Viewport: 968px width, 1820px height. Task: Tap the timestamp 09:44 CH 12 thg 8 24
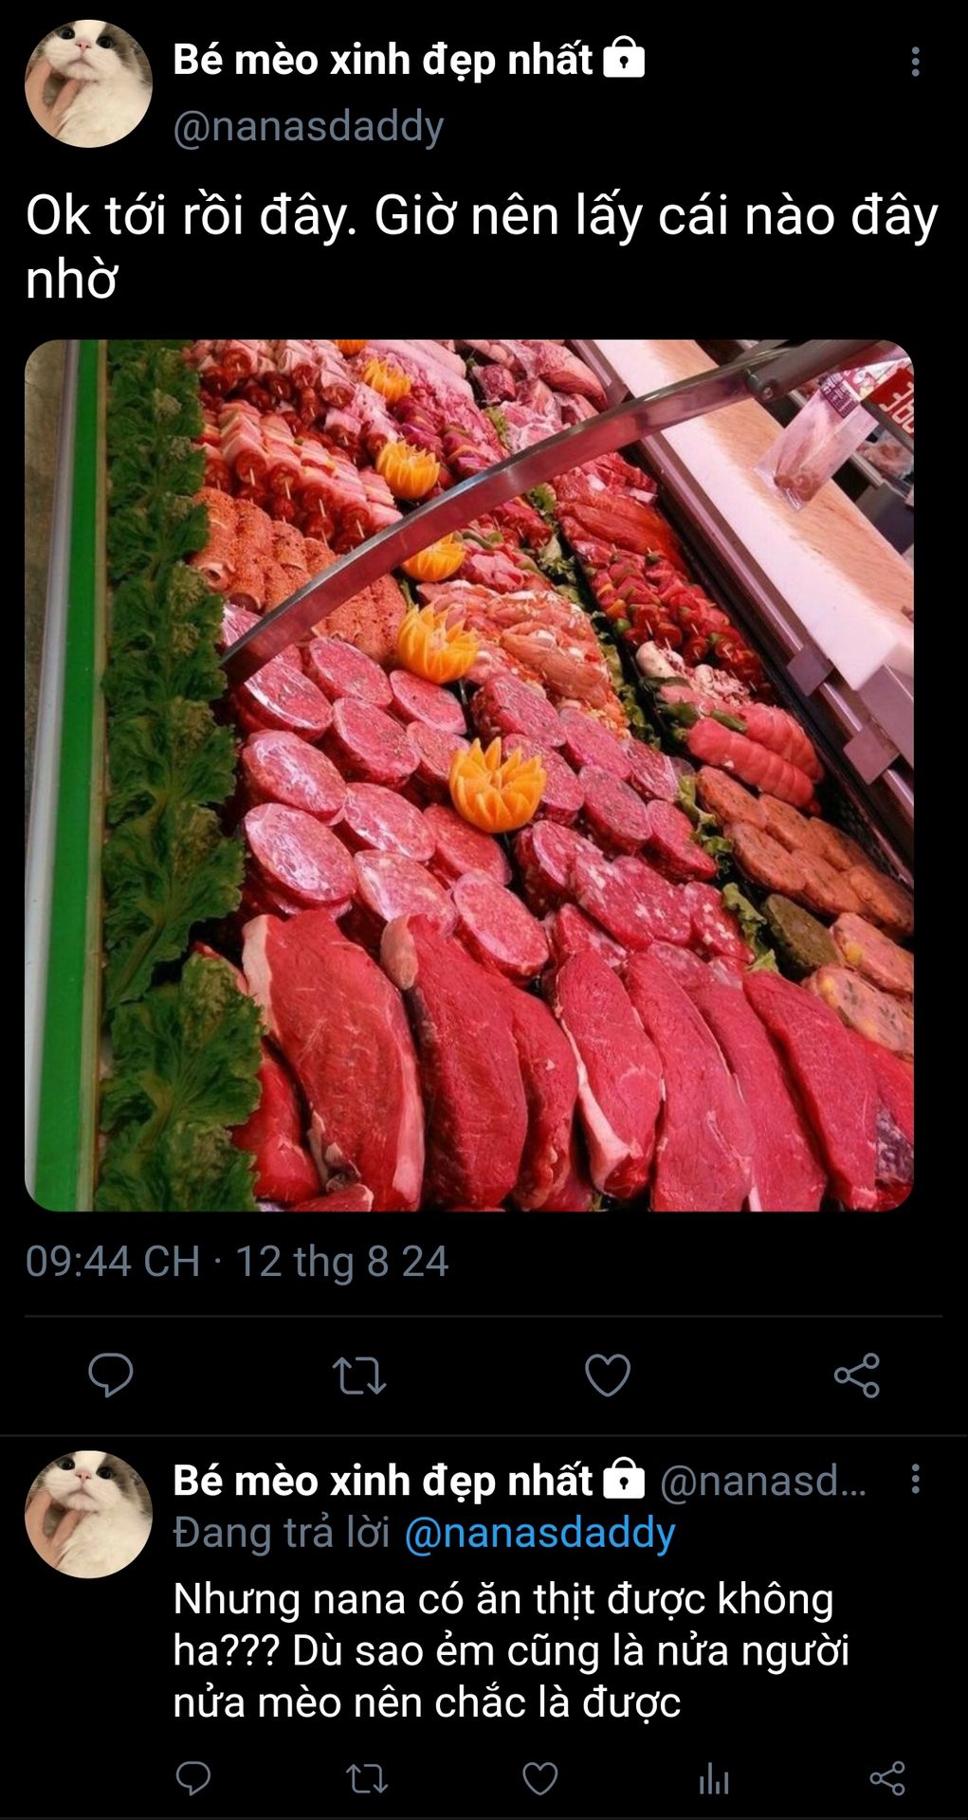tap(237, 1262)
